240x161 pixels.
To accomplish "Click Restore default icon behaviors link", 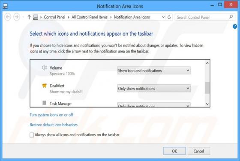I will (x=54, y=125).
